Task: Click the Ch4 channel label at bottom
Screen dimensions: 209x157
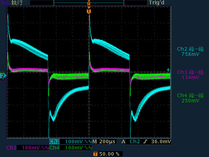Action: [x=55, y=148]
